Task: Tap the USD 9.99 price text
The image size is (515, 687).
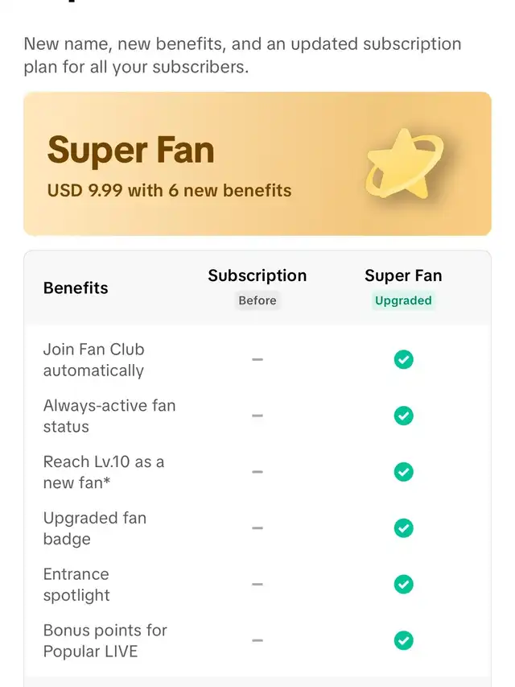Action: coord(169,191)
